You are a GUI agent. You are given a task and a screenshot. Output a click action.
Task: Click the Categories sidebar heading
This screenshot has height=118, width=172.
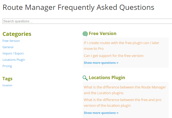pyautogui.click(x=17, y=34)
